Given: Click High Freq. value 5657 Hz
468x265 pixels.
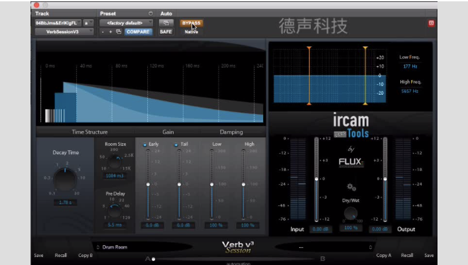Looking at the screenshot, I should click(410, 91).
